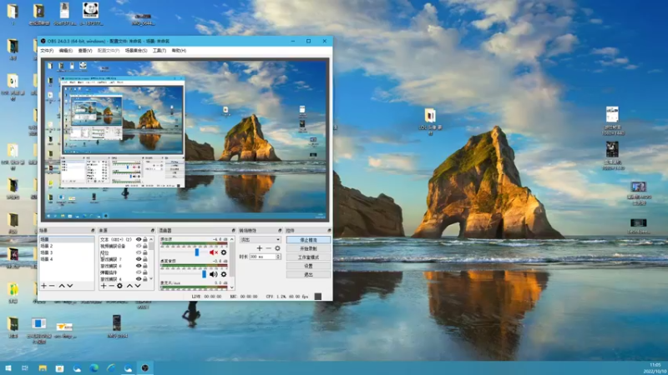Click the 停止推流 button

308,240
